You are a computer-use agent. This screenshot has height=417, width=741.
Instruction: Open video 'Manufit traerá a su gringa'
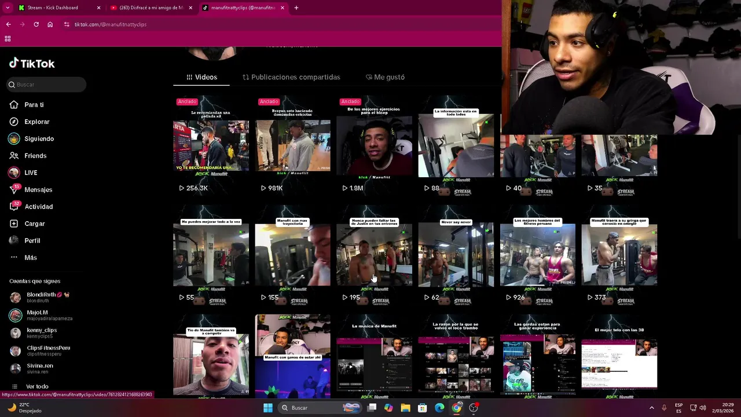point(619,255)
